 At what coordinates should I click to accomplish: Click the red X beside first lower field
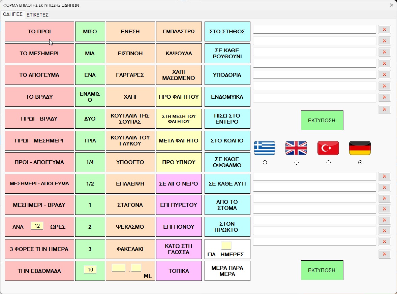384,176
